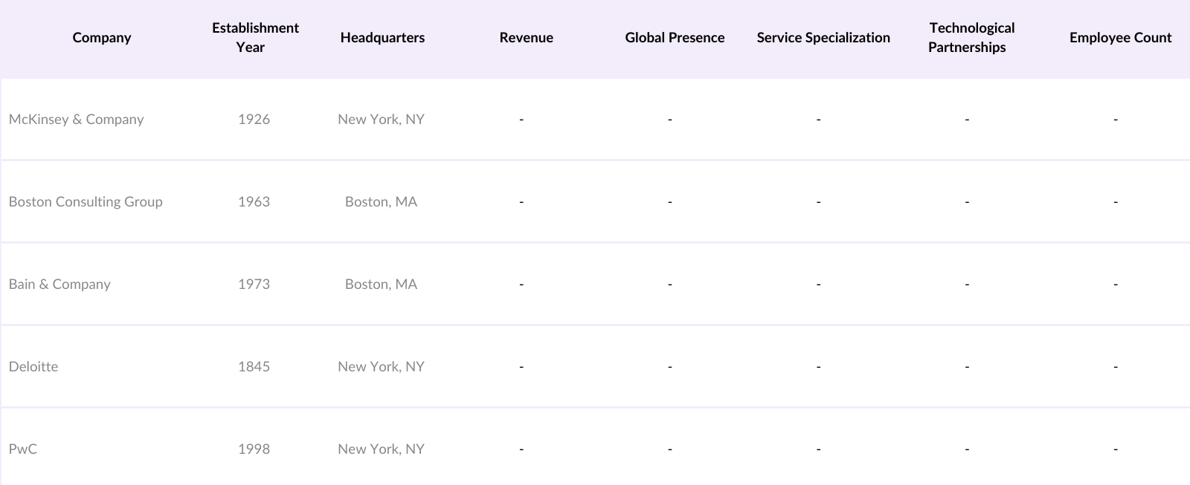Select the Employee Count column header
This screenshot has height=485, width=1190.
1120,38
